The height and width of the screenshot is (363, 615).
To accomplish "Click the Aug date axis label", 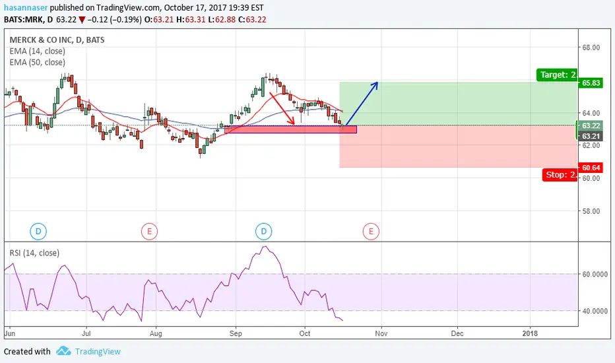I will (x=156, y=333).
